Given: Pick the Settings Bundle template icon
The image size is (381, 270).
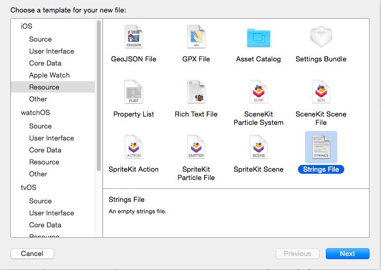Looking at the screenshot, I should pyautogui.click(x=321, y=37).
